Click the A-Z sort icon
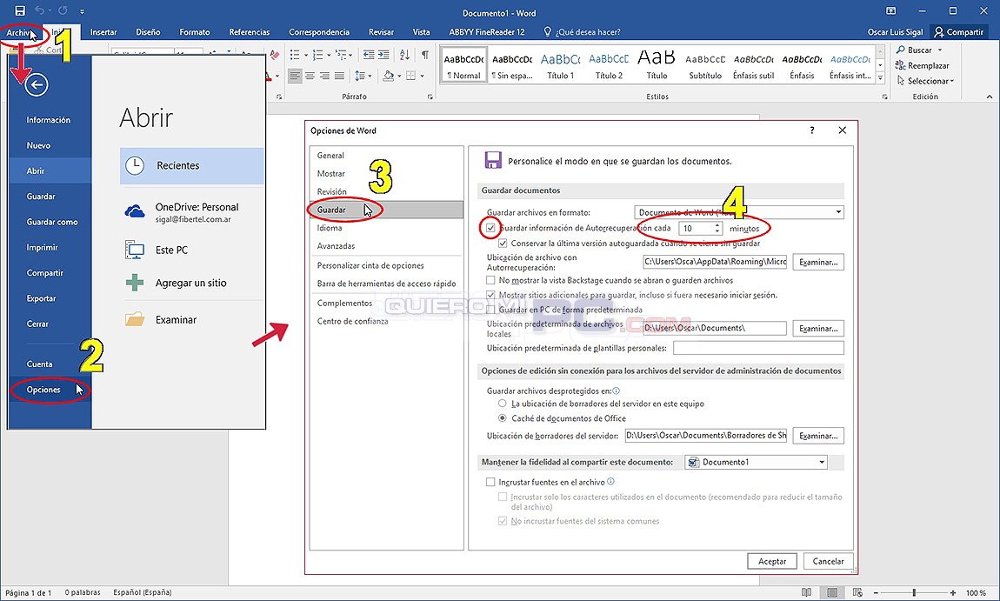Screen dimensions: 1000x601 pos(404,55)
